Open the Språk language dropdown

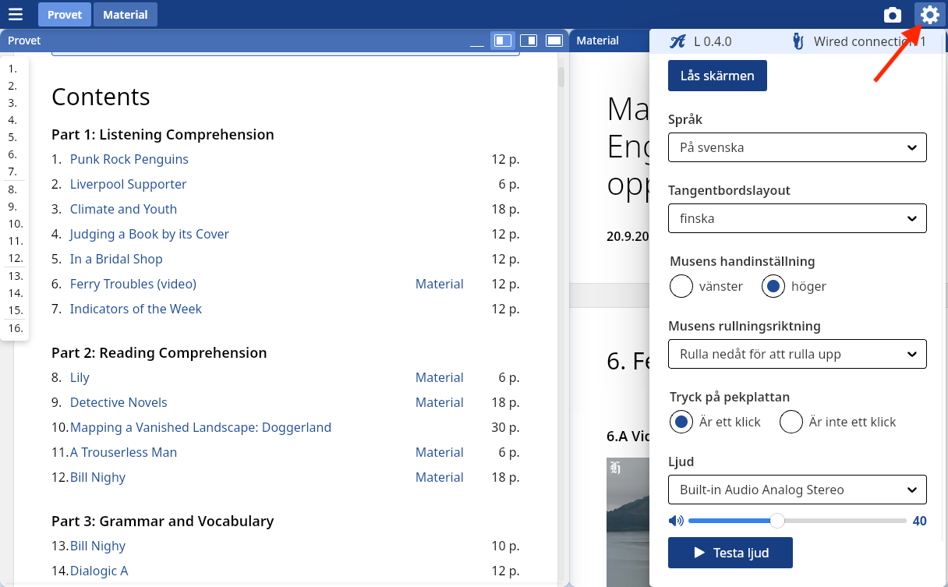(797, 147)
